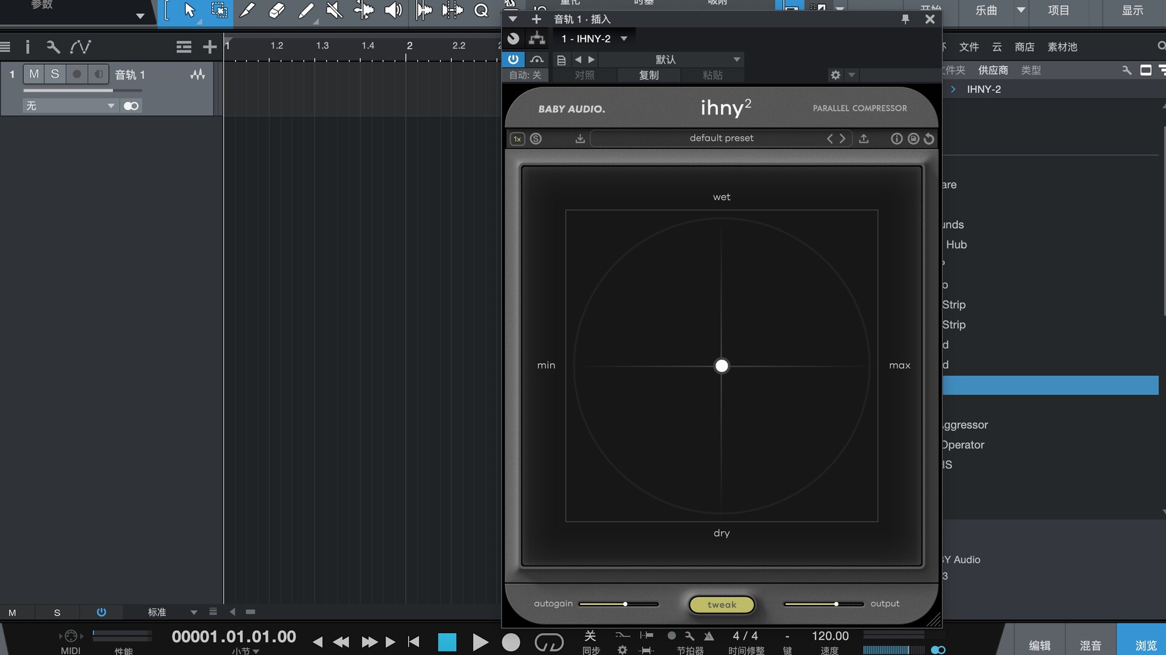
Task: Open track options wrench icon
Action: tap(53, 47)
